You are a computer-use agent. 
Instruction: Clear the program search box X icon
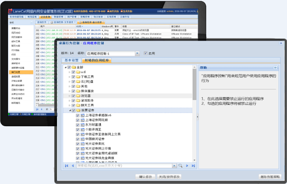[174, 166]
